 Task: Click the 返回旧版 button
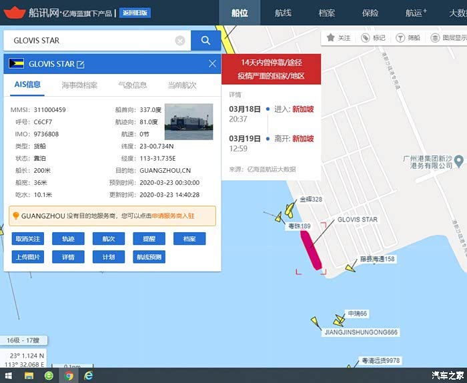click(x=135, y=13)
